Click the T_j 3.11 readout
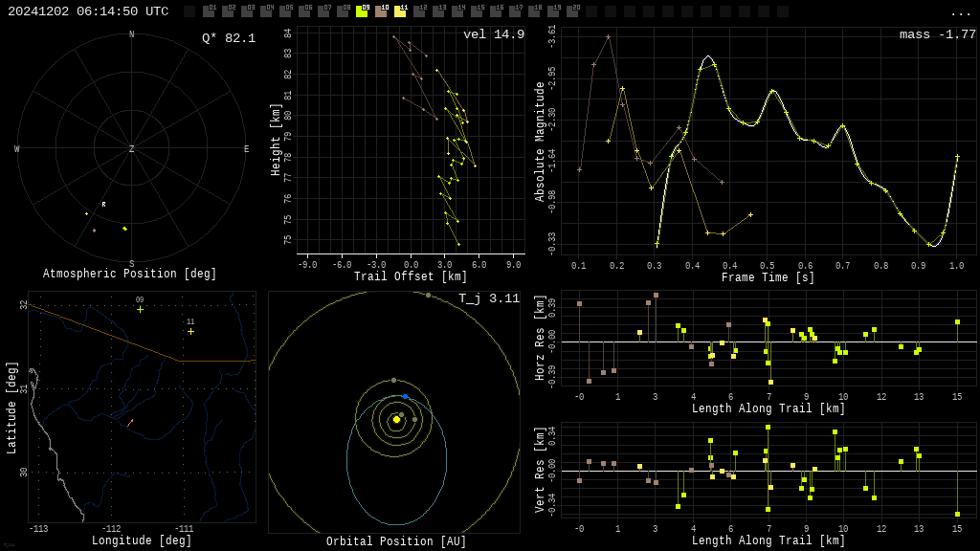The image size is (980, 551). pos(489,298)
